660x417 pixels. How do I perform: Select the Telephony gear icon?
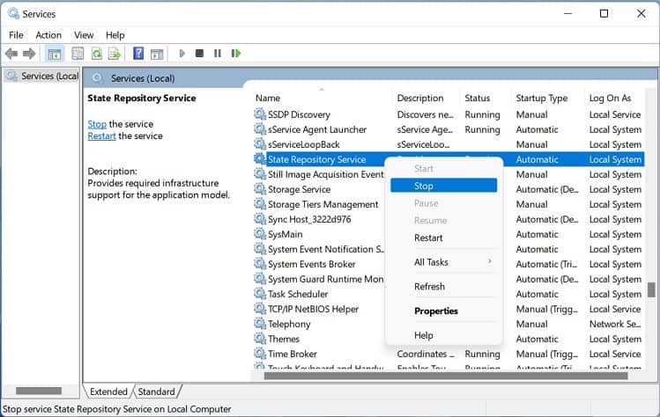click(x=260, y=323)
